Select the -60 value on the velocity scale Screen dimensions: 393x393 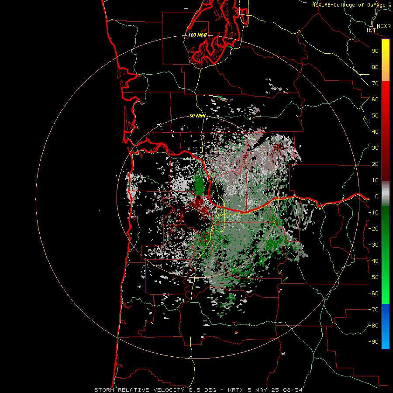(x=373, y=293)
